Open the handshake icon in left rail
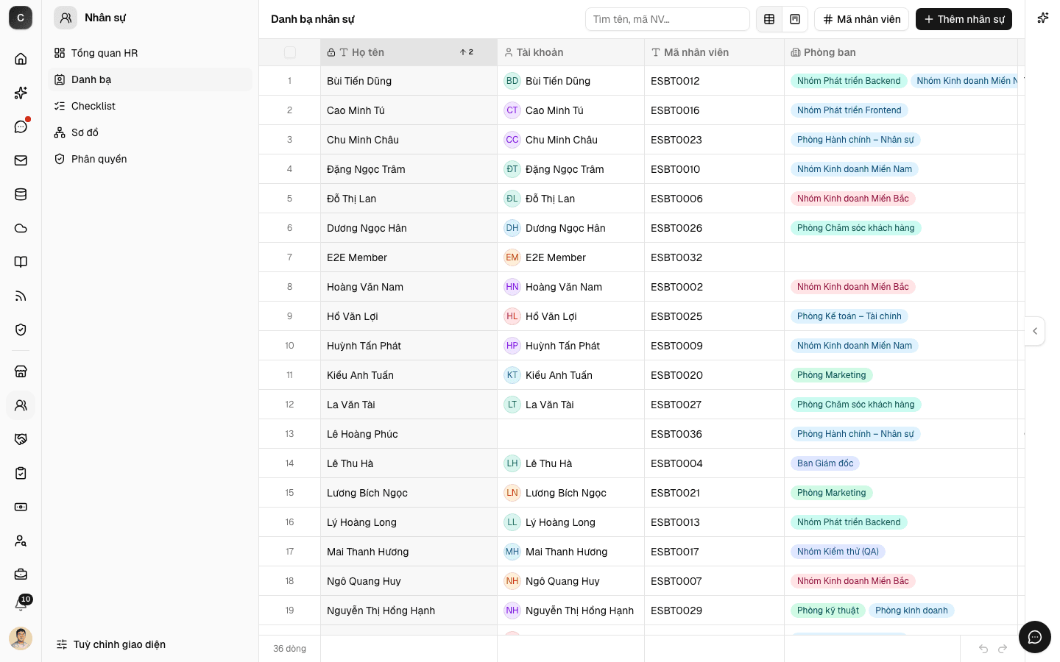The width and height of the screenshot is (1060, 662). [x=21, y=439]
